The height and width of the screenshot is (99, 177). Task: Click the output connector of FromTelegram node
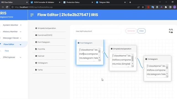click(x=103, y=52)
